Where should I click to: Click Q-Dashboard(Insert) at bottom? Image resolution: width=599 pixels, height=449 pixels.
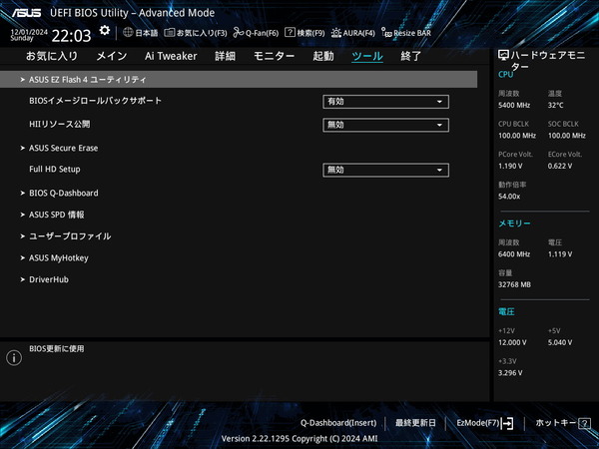pos(338,423)
